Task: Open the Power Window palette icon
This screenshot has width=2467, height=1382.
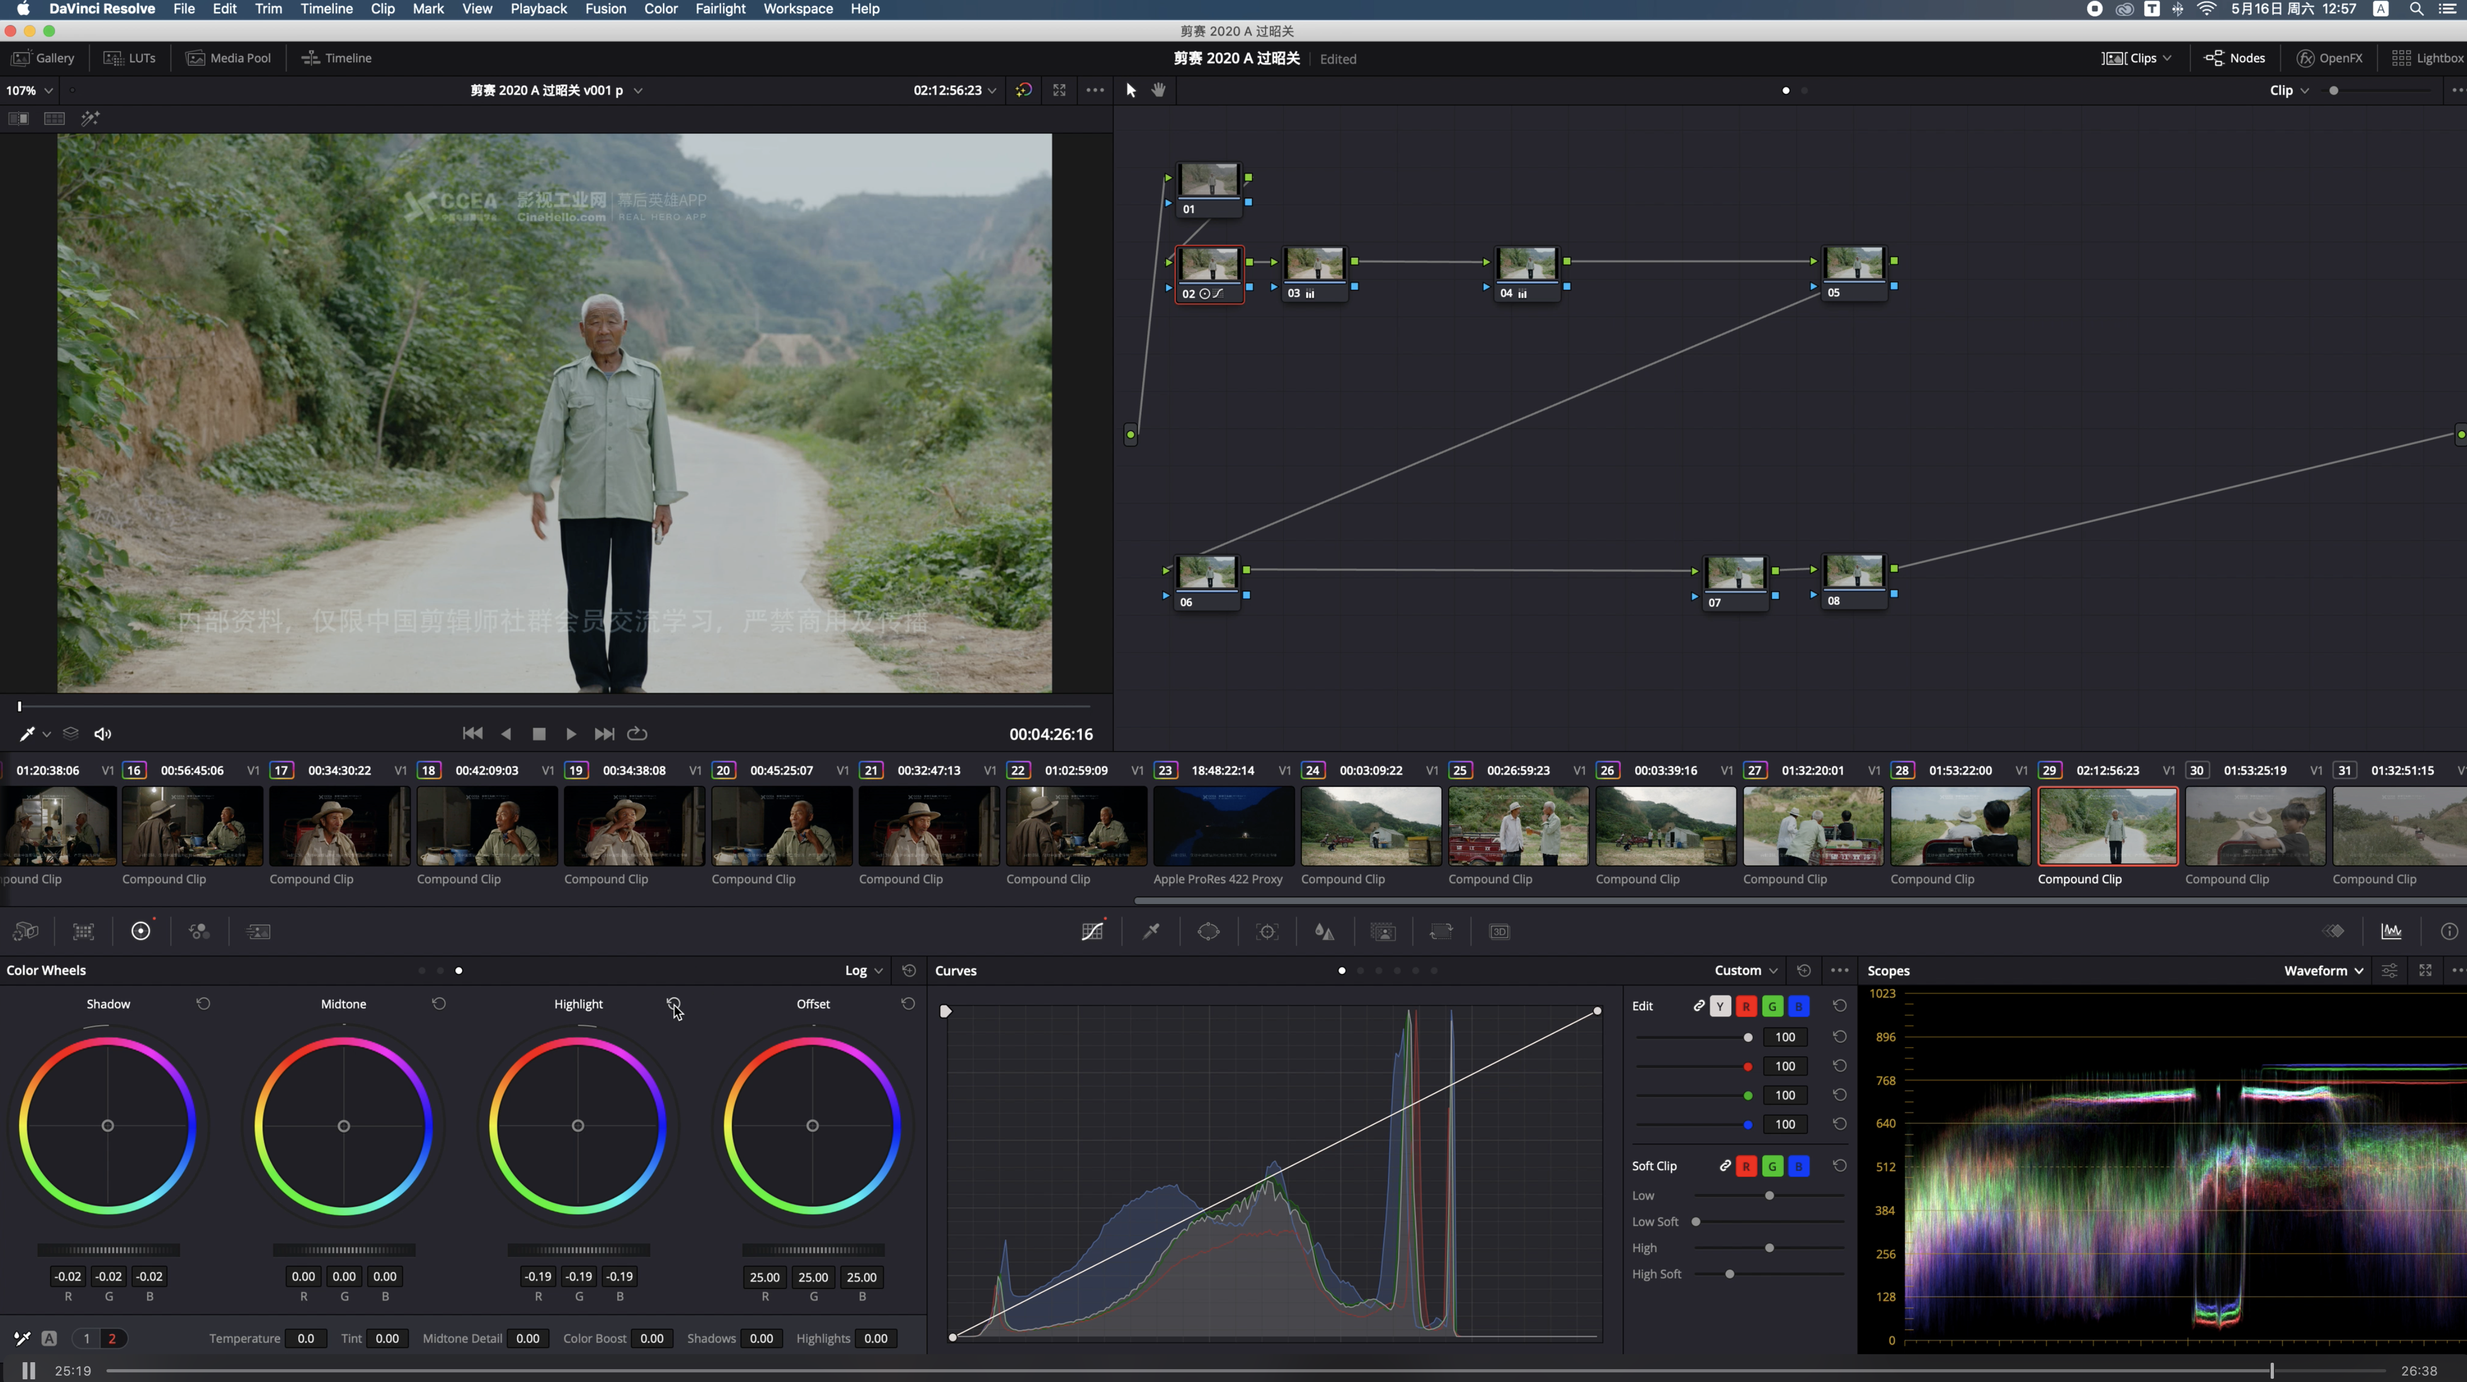Action: tap(1208, 931)
